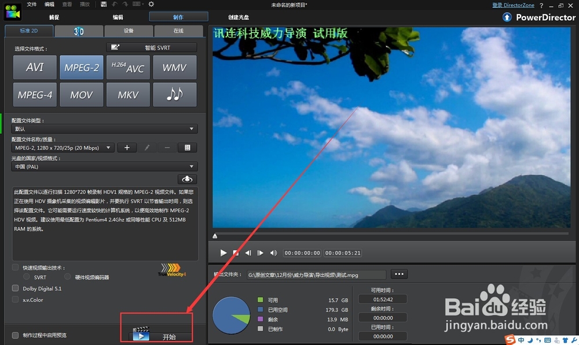Click the output folder path field
This screenshot has height=345, width=579.
pos(317,275)
